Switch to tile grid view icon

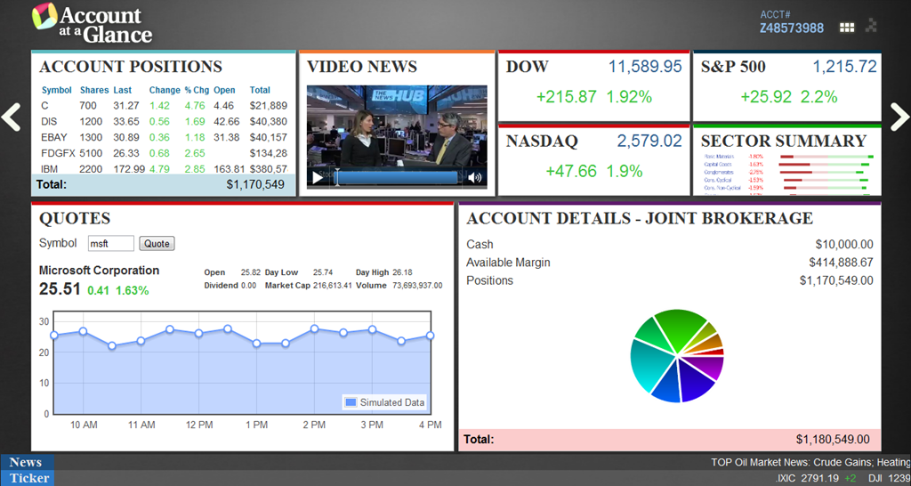coord(847,28)
